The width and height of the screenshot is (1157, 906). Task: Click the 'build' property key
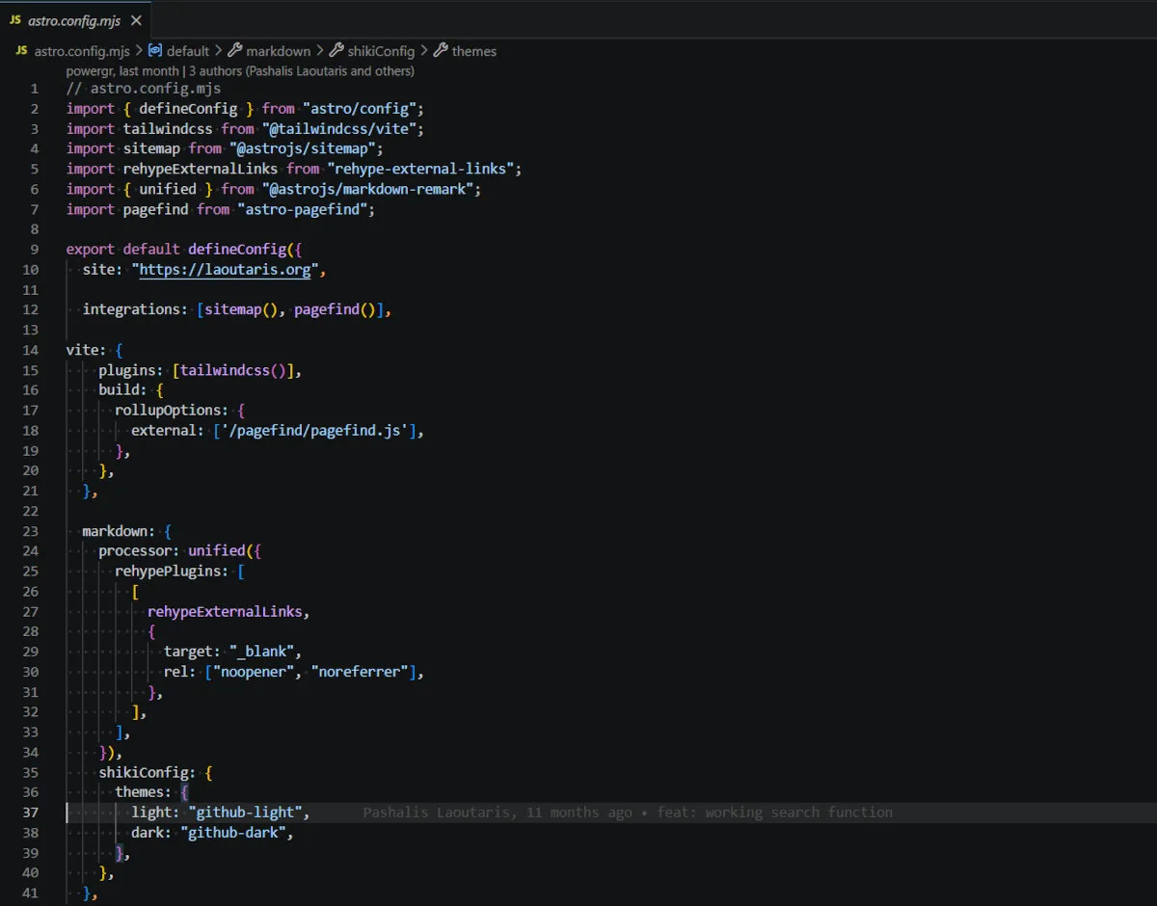coord(119,390)
